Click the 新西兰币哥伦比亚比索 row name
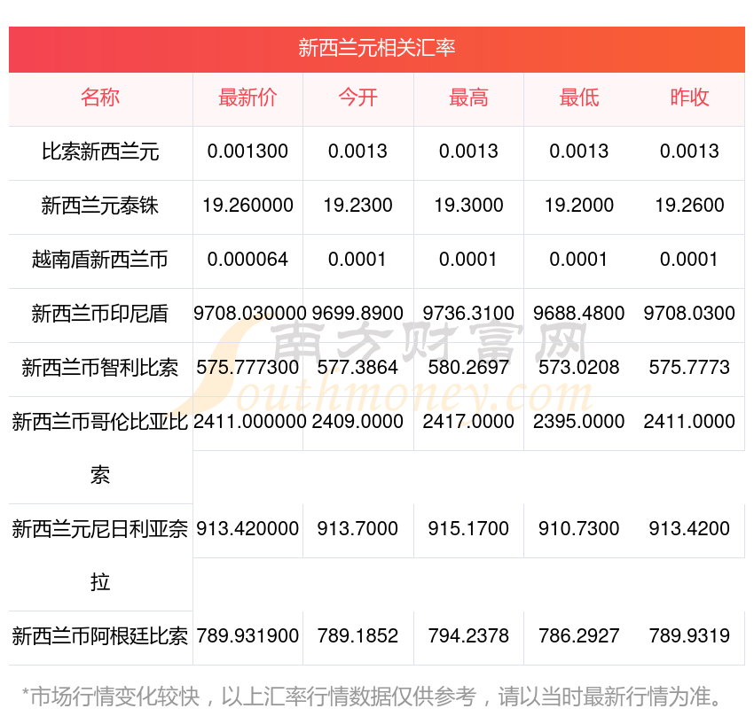Viewport: 754px width, 724px height. tap(100, 448)
